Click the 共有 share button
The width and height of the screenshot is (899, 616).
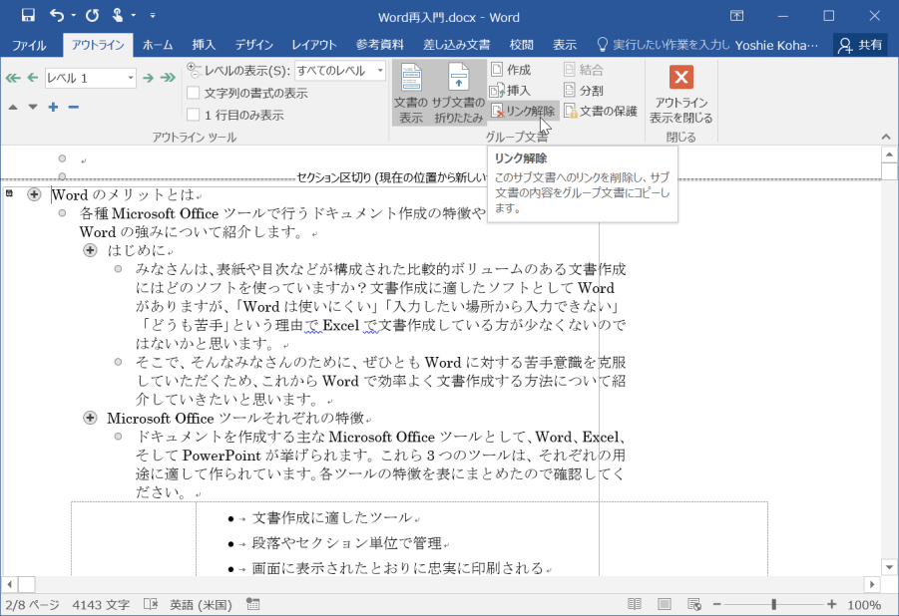(x=859, y=45)
